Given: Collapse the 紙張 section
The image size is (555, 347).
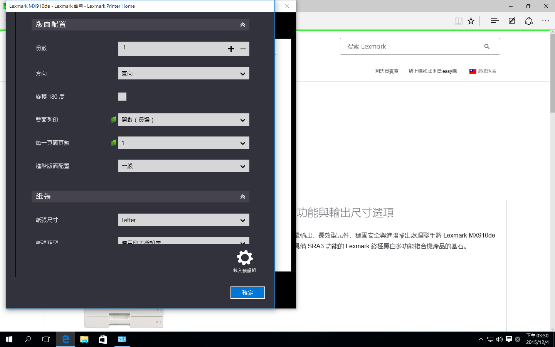Looking at the screenshot, I should coord(243,197).
